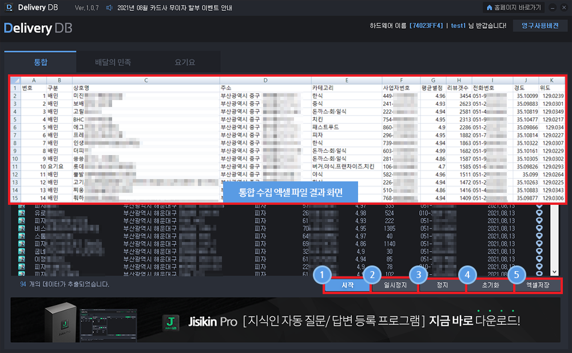This screenshot has width=572, height=353.
Task: Open map pin for the 스톰 row
Action: 539,236
